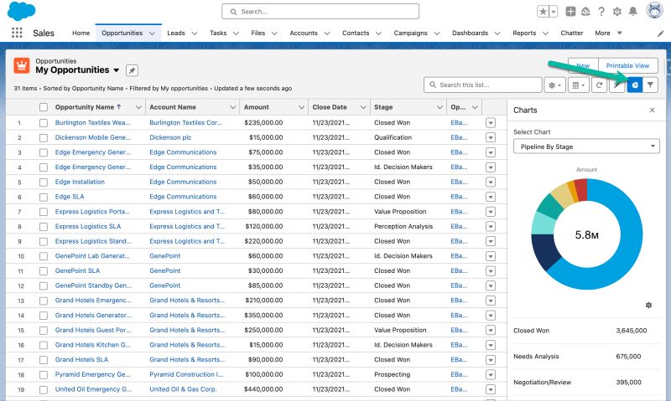Switch to the Contacts tab
Viewport: 671px width, 401px height.
355,33
